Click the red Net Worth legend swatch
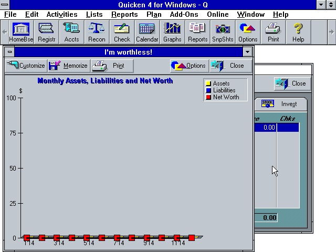 (x=208, y=97)
